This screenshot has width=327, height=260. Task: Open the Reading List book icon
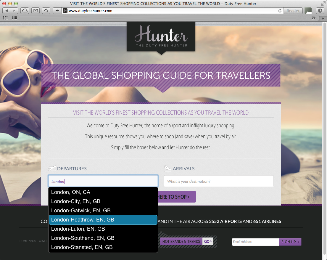tap(6, 18)
